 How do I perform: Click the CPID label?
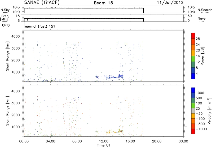coord(6,25)
